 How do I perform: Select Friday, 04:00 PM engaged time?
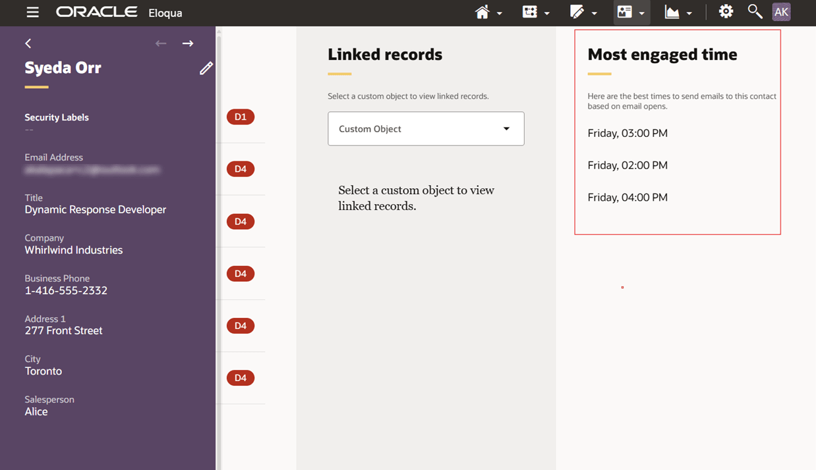pyautogui.click(x=627, y=197)
